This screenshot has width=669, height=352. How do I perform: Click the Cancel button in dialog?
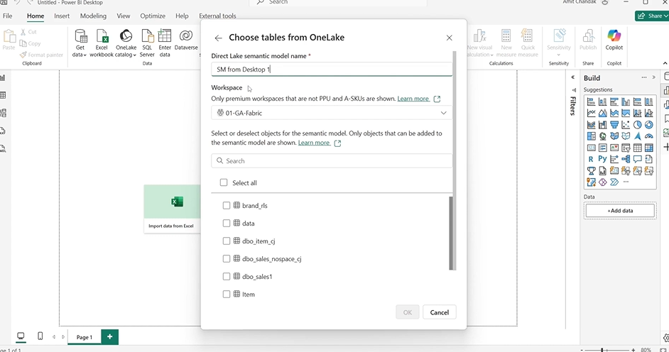pos(439,312)
